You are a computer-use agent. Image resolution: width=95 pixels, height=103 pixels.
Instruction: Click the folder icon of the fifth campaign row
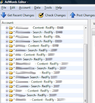[x=11, y=46]
